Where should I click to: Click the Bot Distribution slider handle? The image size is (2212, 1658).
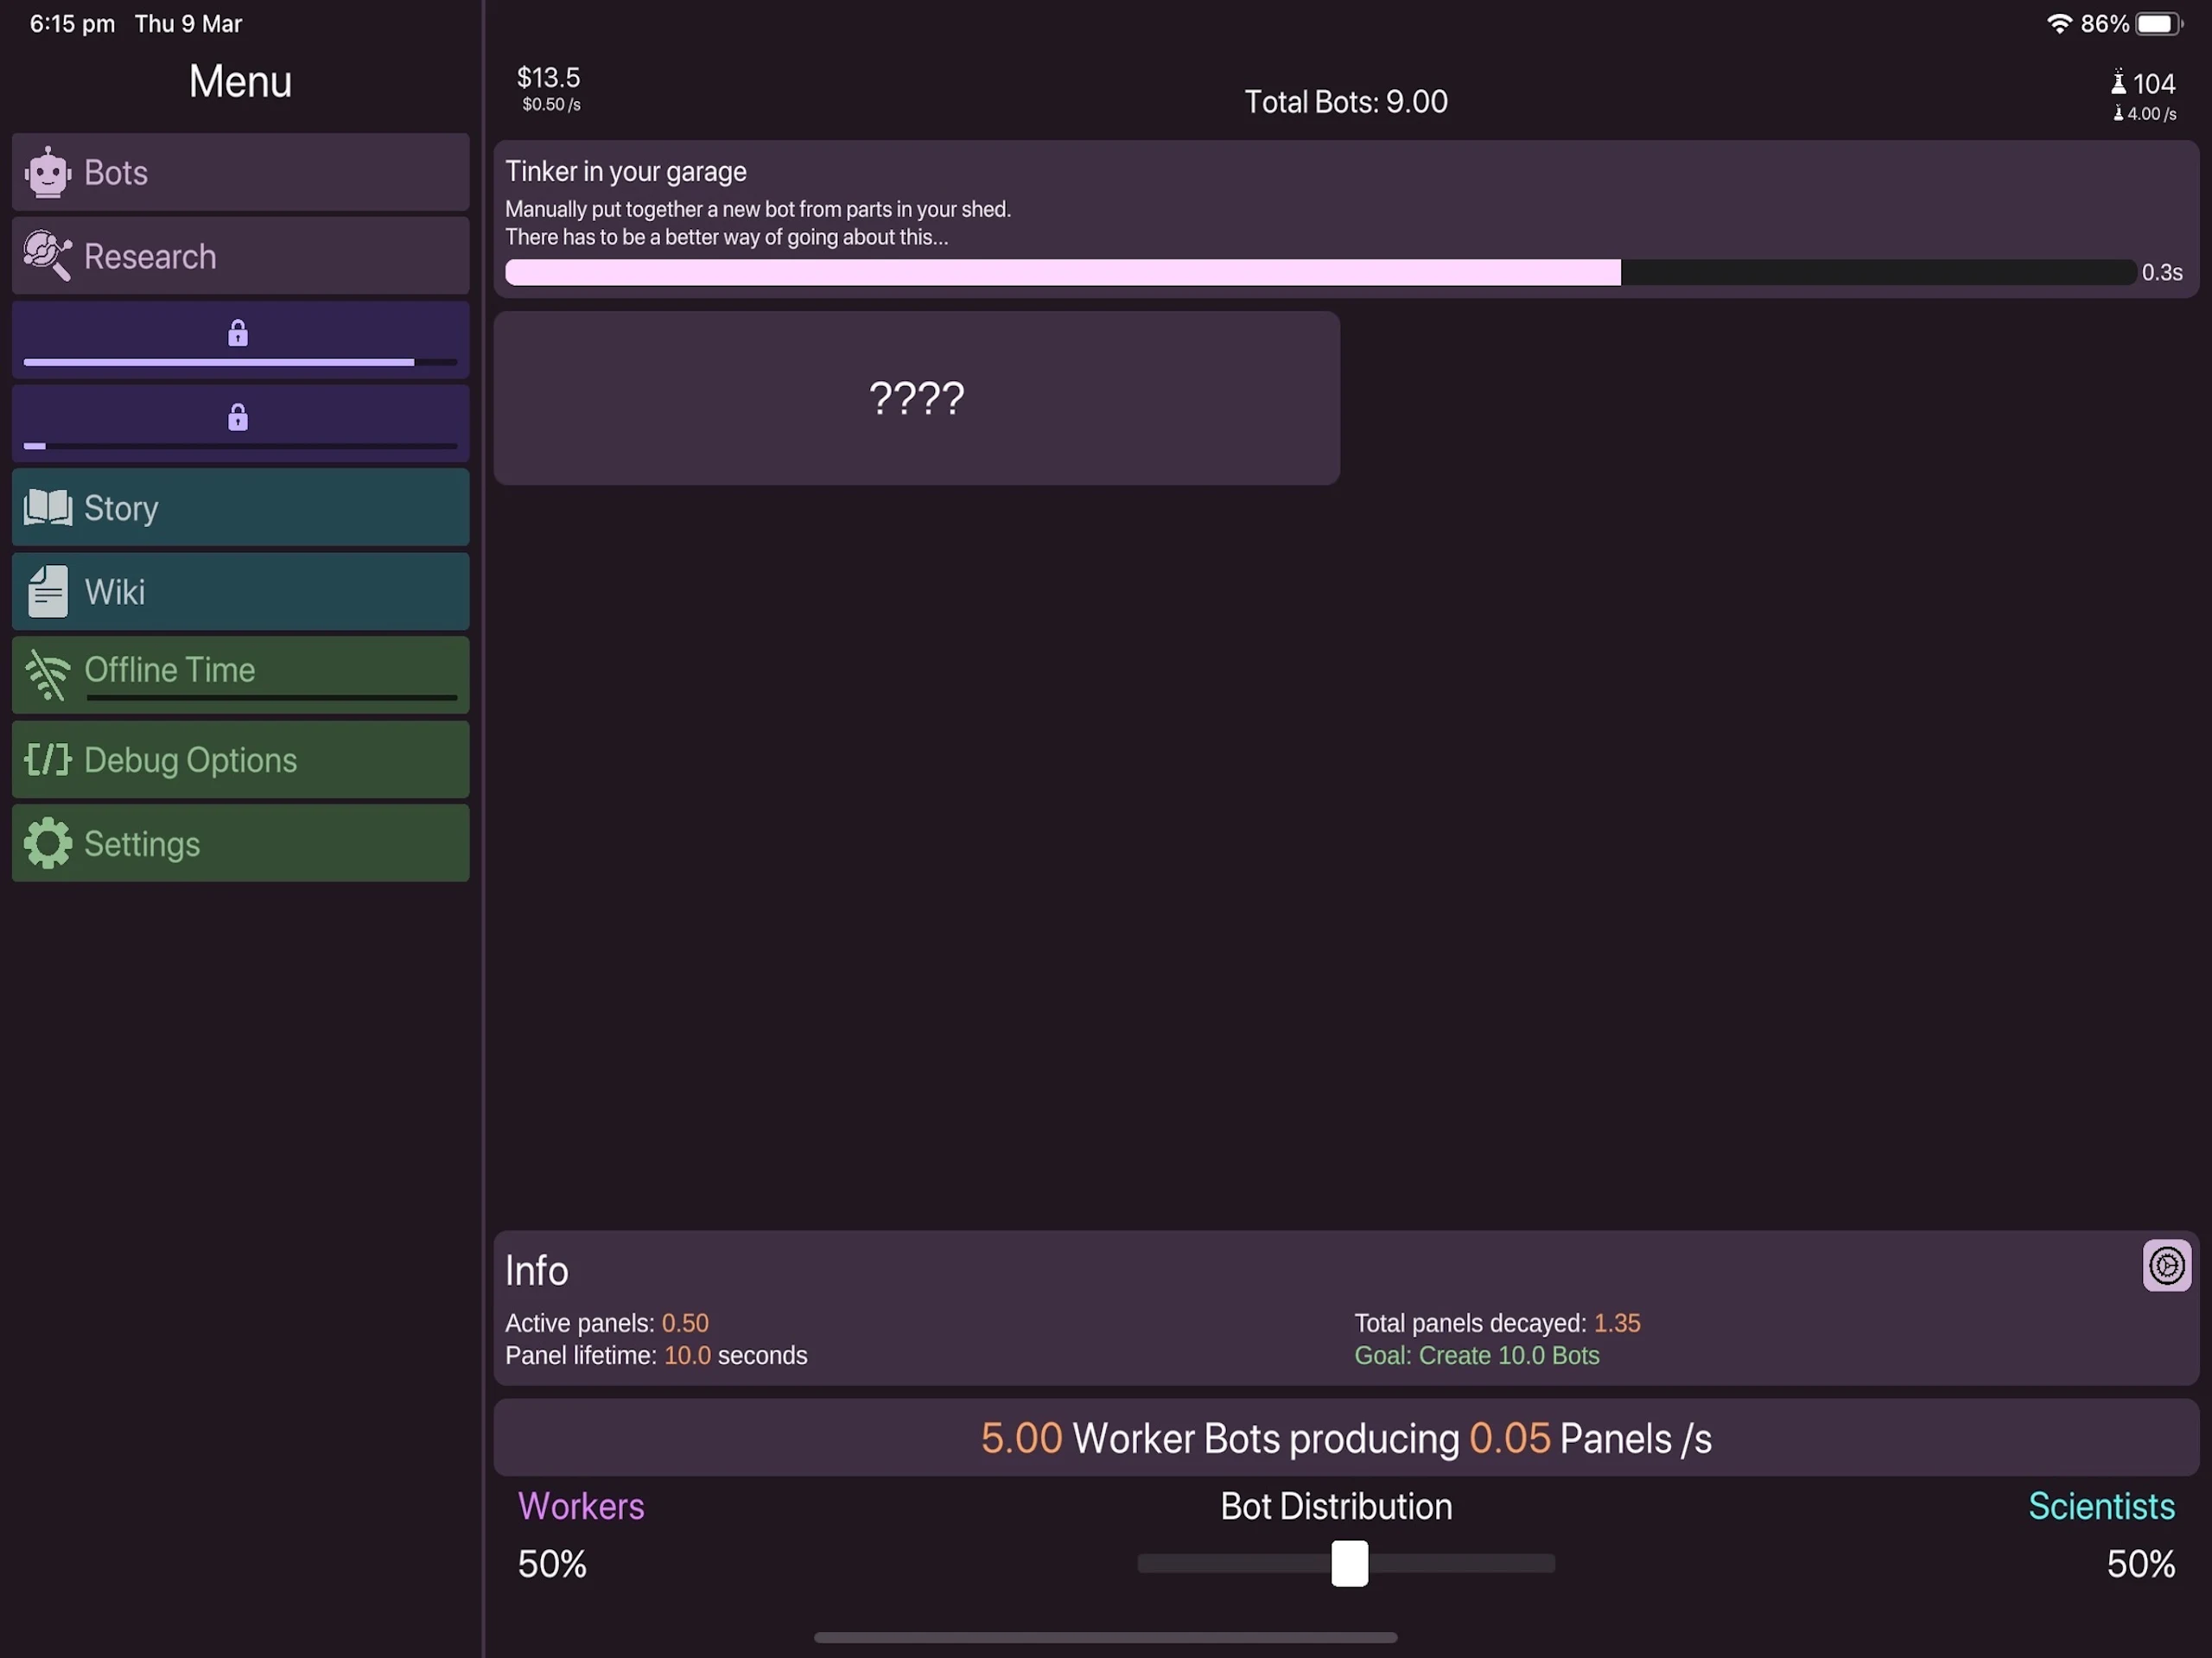coord(1349,1563)
